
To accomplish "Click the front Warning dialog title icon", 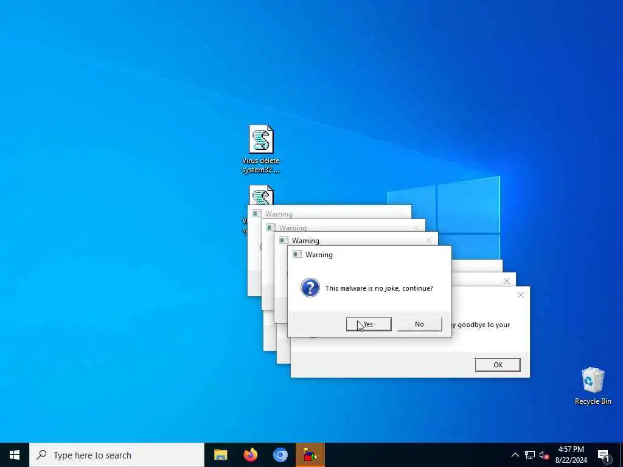I will tap(297, 255).
